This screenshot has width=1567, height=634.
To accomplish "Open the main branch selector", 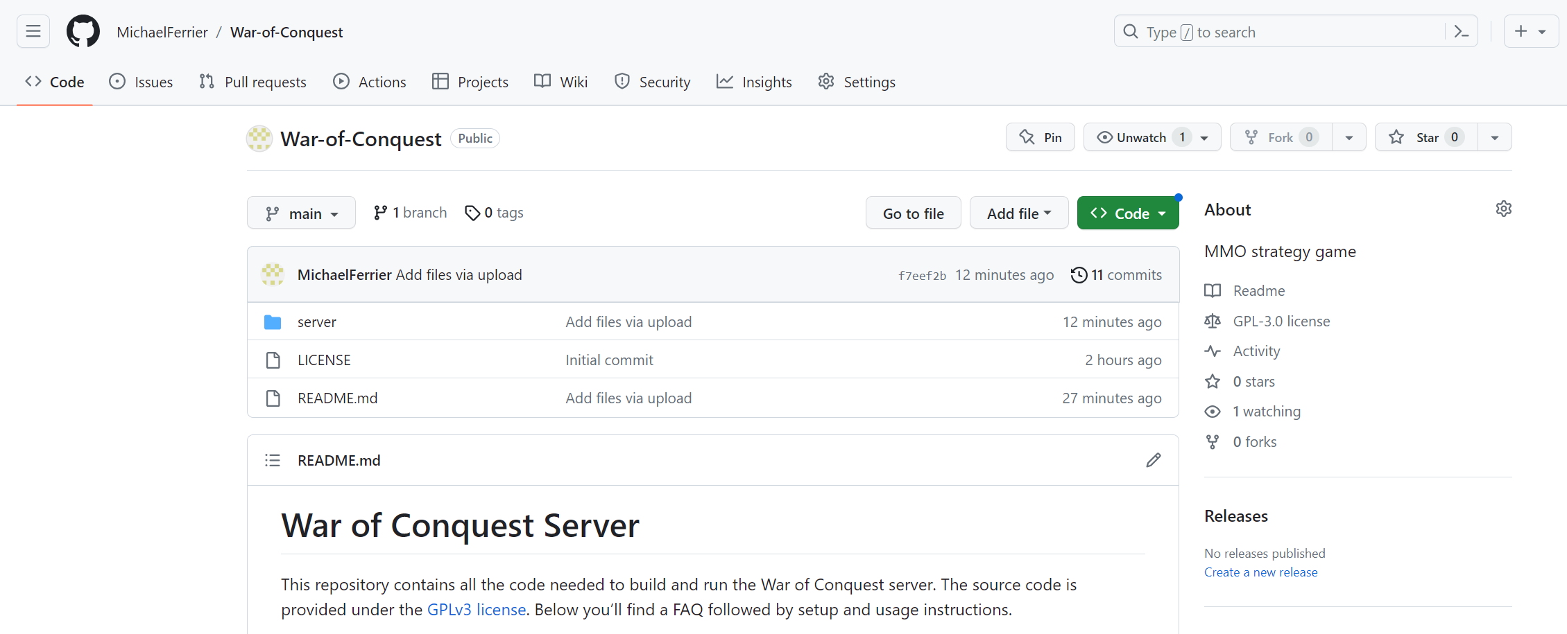I will pyautogui.click(x=301, y=213).
